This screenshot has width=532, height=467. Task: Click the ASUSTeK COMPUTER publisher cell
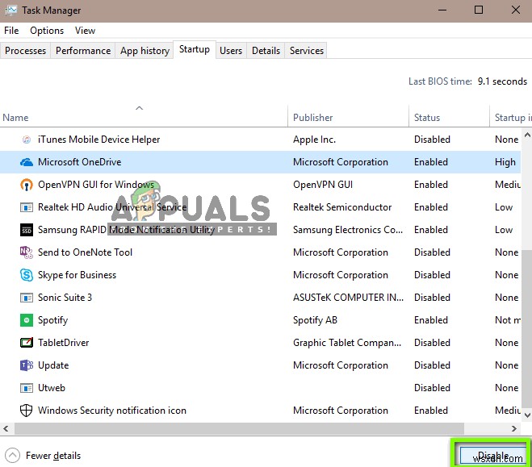[349, 298]
